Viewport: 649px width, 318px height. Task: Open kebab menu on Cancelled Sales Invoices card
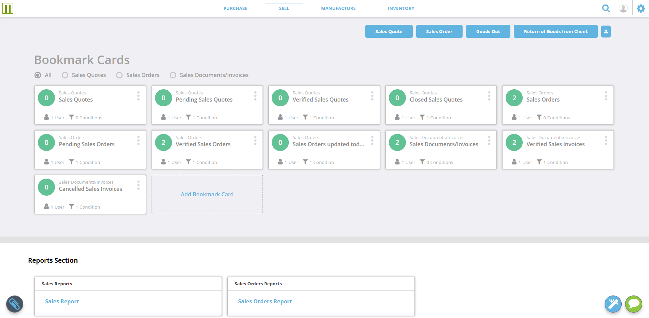[x=138, y=185]
